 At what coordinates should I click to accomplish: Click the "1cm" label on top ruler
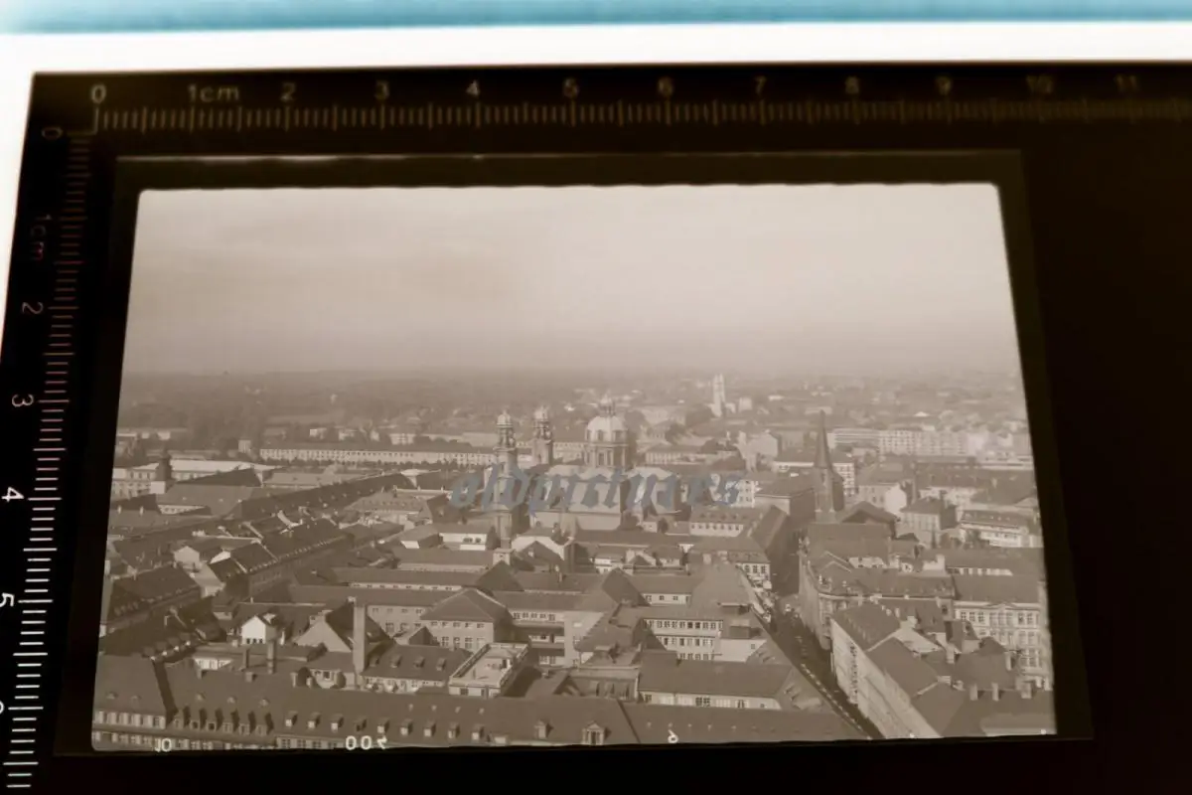[213, 93]
